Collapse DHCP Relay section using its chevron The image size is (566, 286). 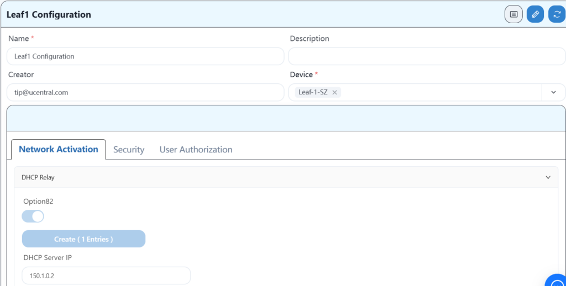[x=548, y=178]
